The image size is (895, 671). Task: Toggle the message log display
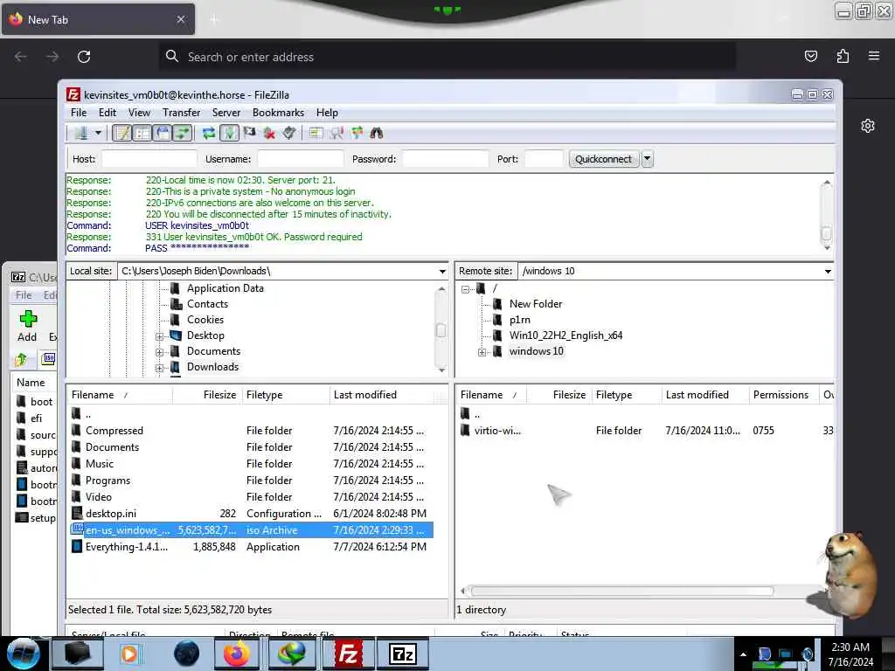[121, 134]
